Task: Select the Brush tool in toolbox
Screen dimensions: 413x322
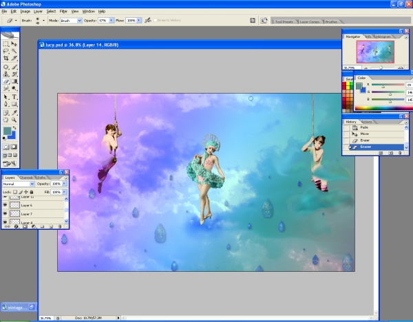Action: (x=14, y=67)
